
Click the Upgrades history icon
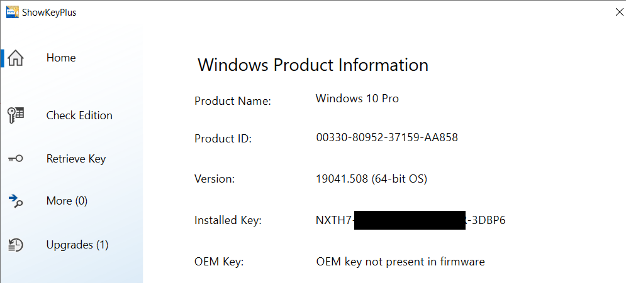coord(15,245)
